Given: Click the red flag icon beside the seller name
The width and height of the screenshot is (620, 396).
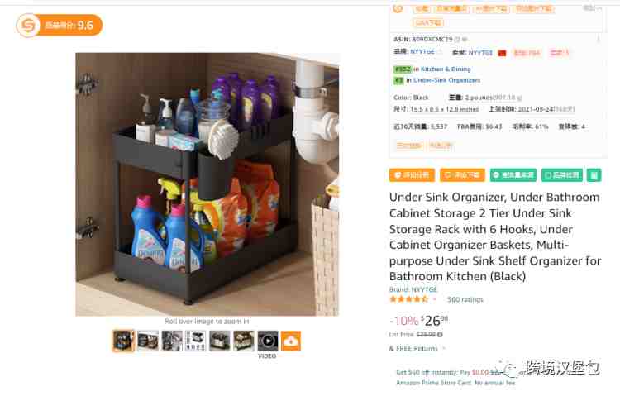Looking at the screenshot, I should 502,53.
